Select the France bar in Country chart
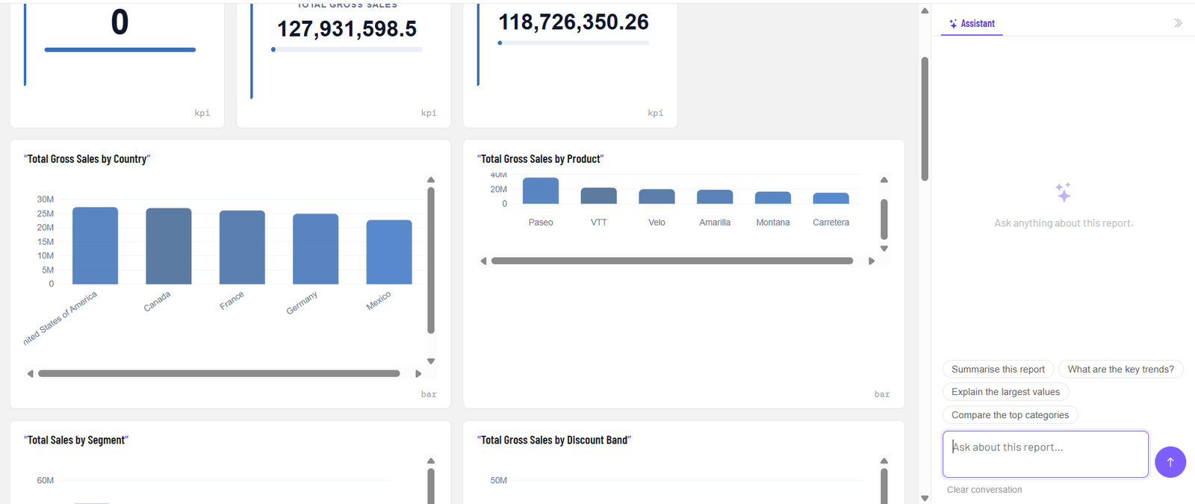The height and width of the screenshot is (504, 1195). [242, 247]
